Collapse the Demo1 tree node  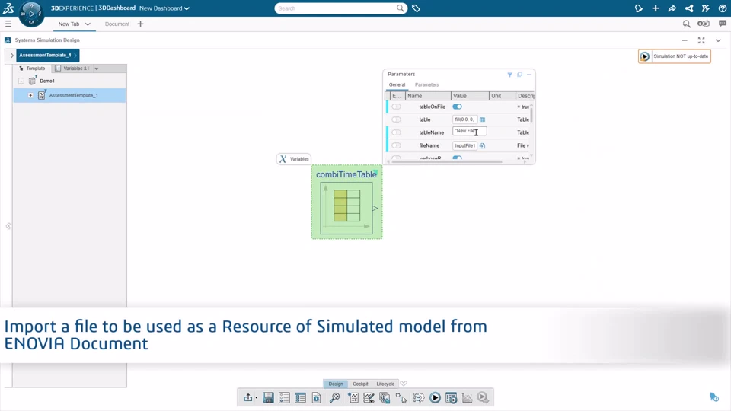coord(21,81)
